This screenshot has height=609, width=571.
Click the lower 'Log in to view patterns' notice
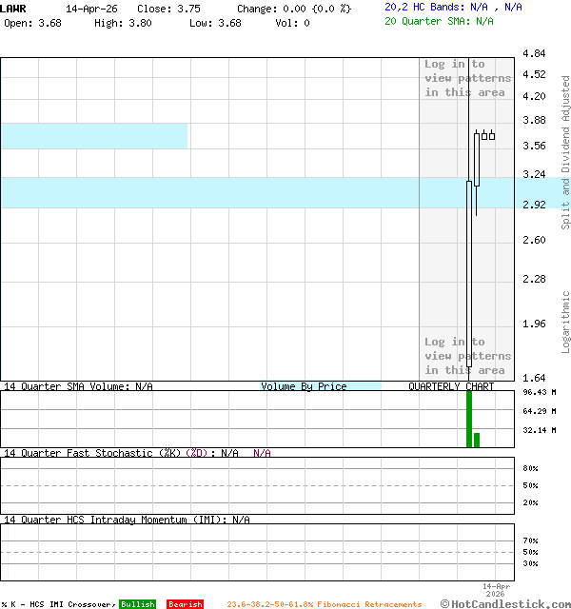point(467,356)
